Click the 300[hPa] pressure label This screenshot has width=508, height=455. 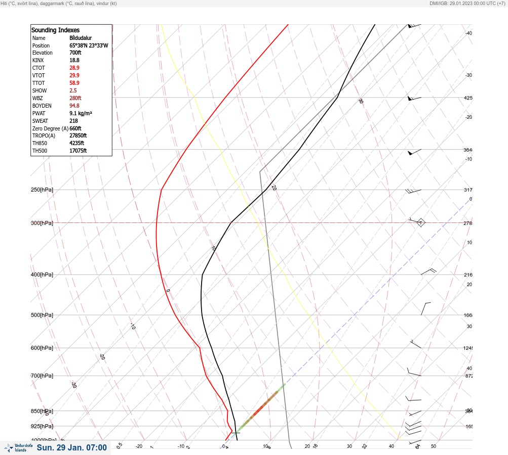42,223
